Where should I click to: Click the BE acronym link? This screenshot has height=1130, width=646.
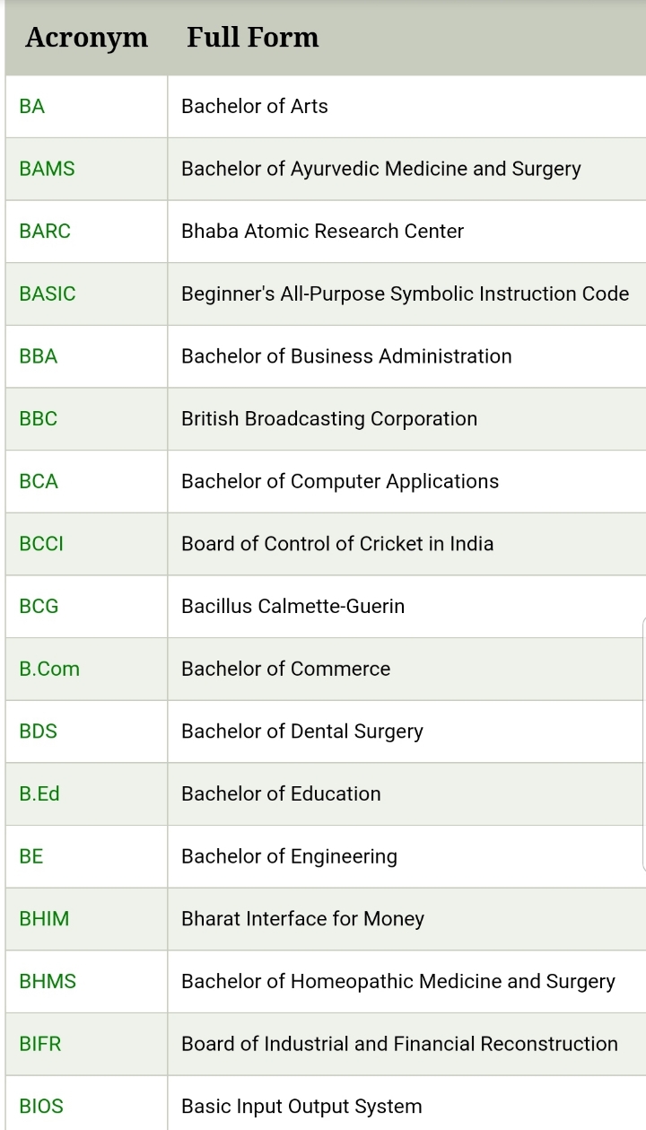click(31, 856)
